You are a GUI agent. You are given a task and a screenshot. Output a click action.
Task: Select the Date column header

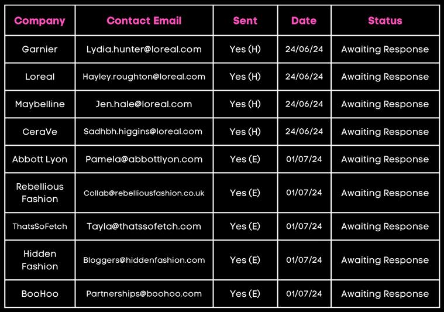pos(304,20)
